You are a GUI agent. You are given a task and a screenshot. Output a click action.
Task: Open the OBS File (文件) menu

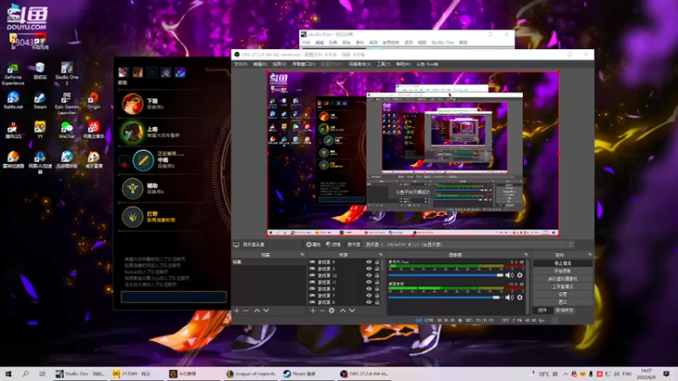241,64
